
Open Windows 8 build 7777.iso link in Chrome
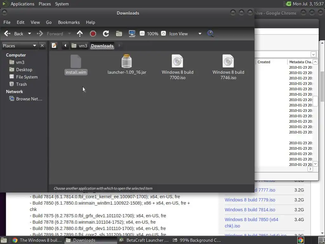point(265,190)
